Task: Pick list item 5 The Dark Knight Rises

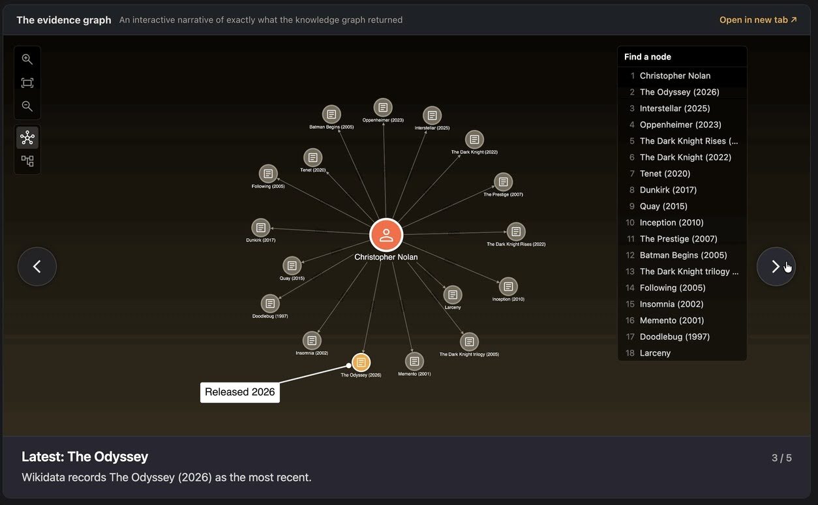Action: (x=682, y=141)
